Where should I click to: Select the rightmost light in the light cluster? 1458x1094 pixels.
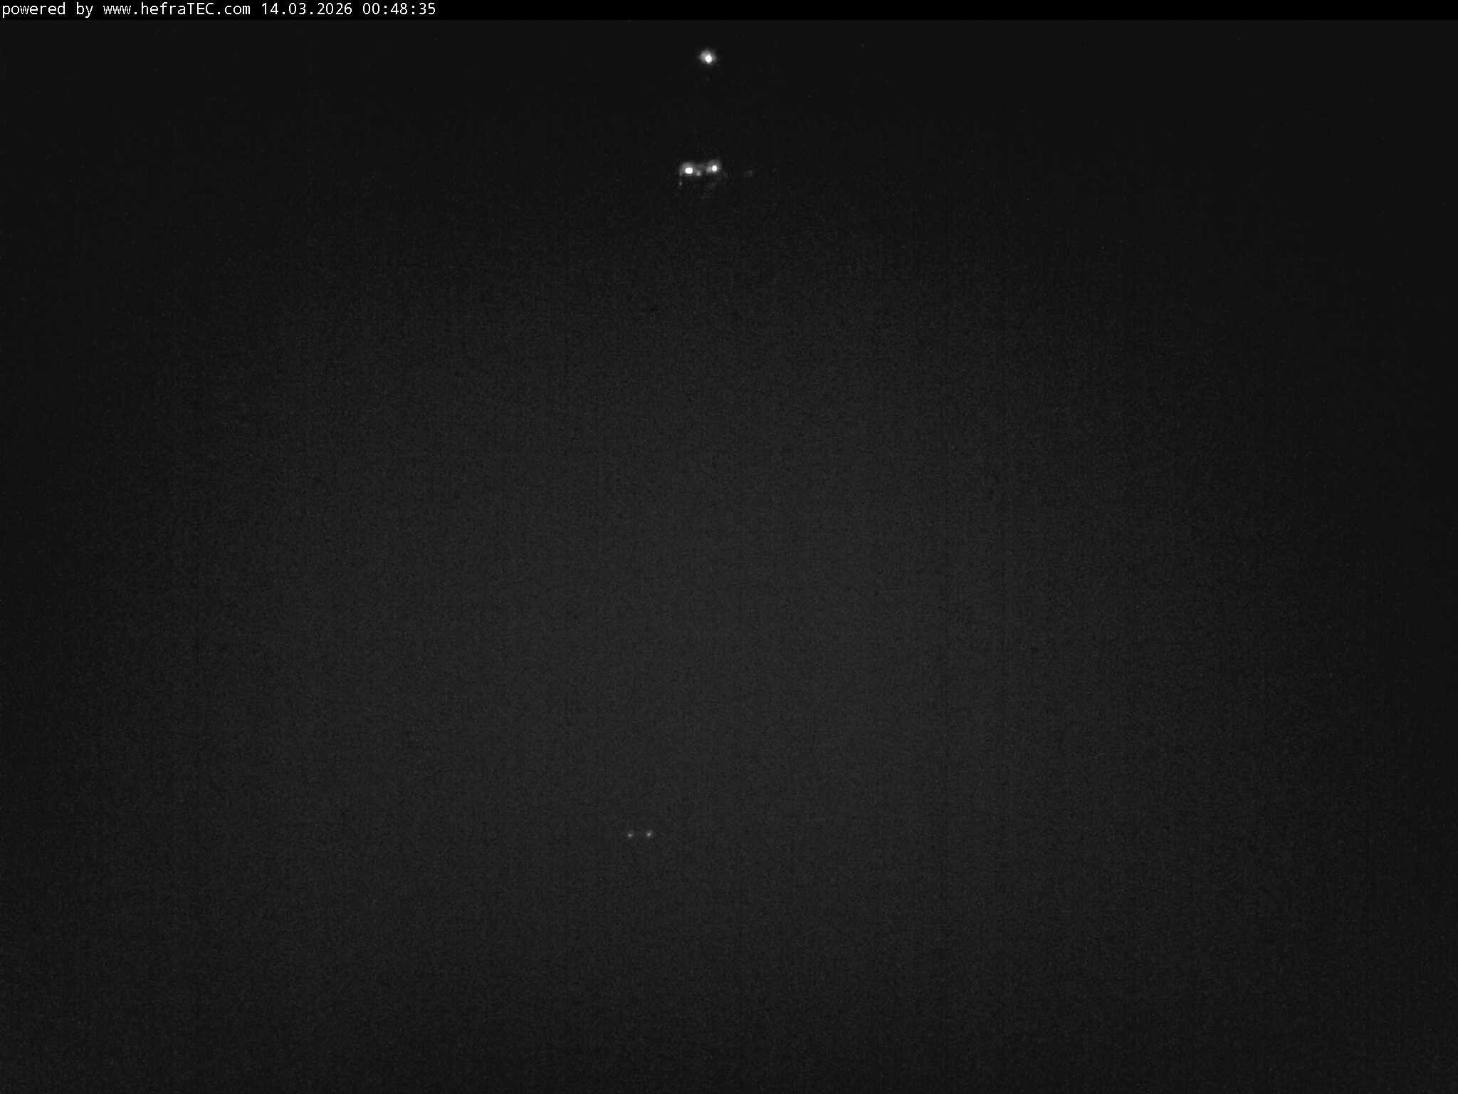714,167
